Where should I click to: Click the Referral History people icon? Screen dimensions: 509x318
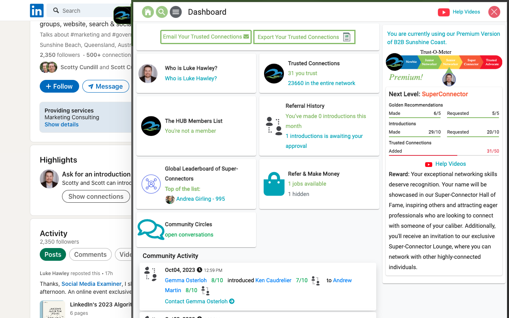point(274,126)
